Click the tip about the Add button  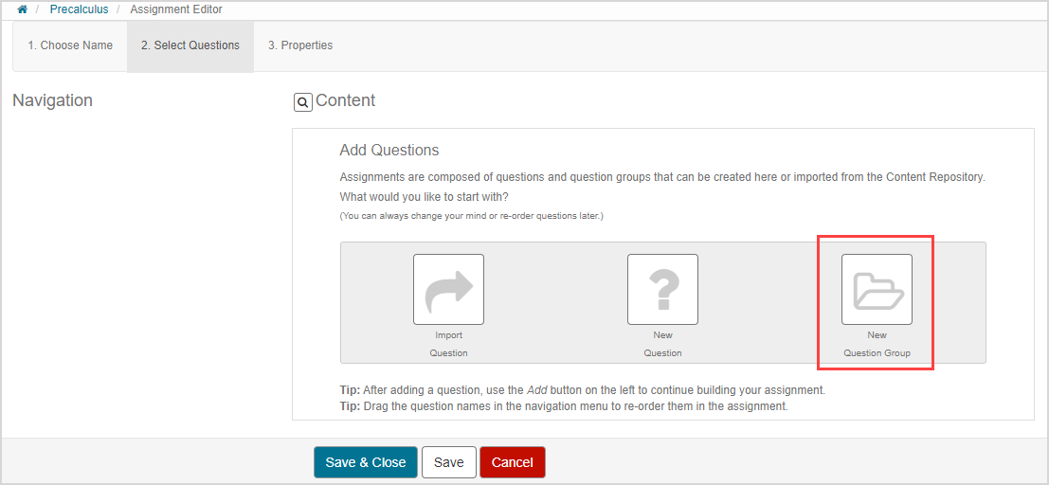pos(582,390)
